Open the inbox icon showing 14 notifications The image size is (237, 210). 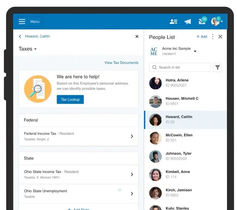tap(202, 21)
